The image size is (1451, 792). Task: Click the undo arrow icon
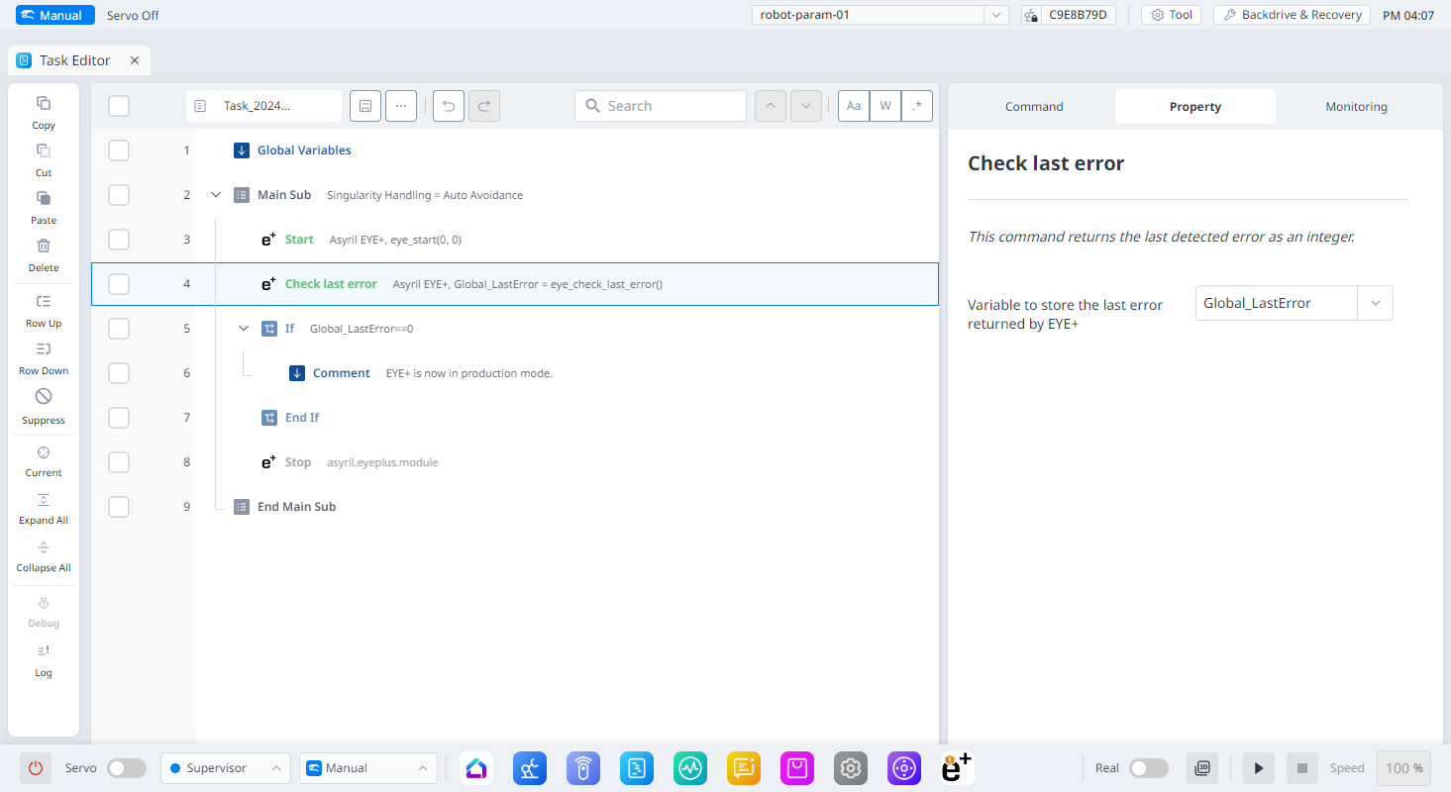coord(449,106)
